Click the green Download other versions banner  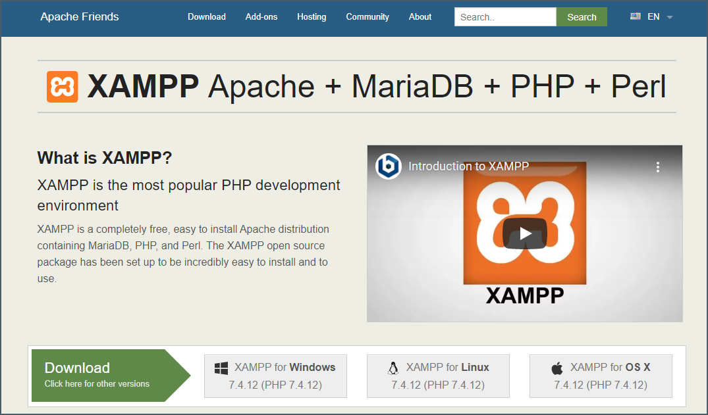point(111,376)
